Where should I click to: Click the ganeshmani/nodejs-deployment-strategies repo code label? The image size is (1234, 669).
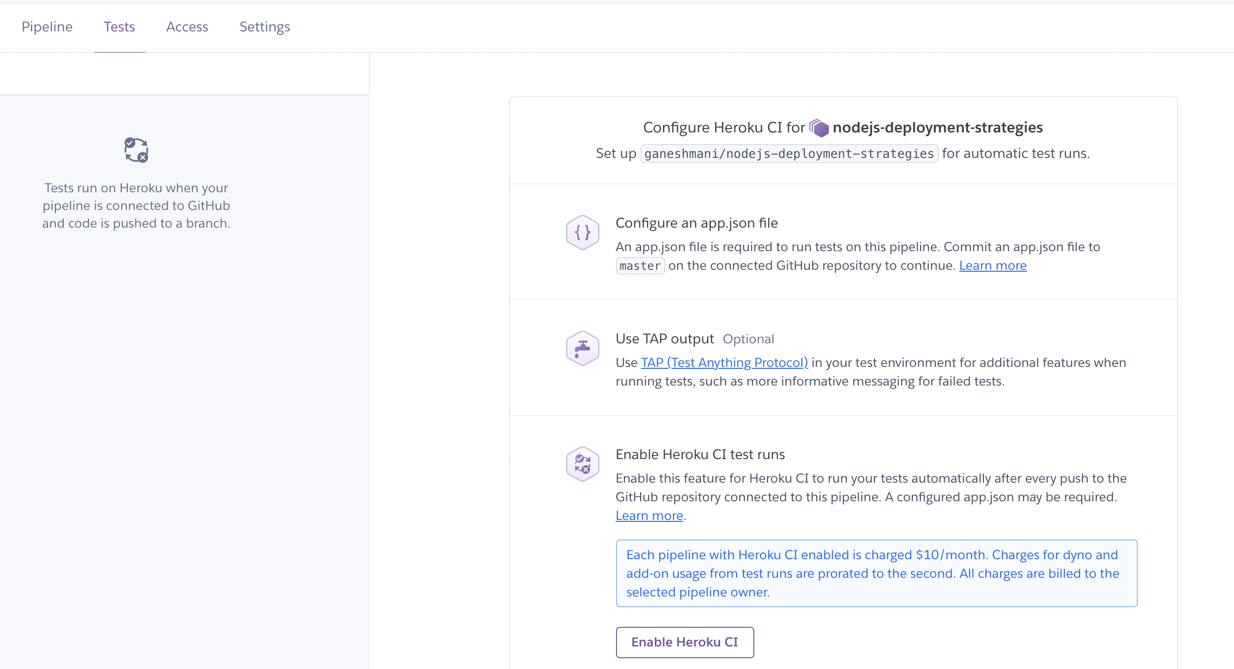[789, 154]
